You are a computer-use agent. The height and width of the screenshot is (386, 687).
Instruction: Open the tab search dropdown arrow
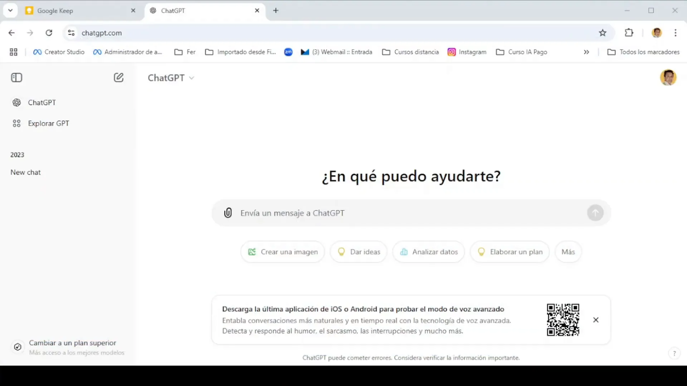click(10, 11)
